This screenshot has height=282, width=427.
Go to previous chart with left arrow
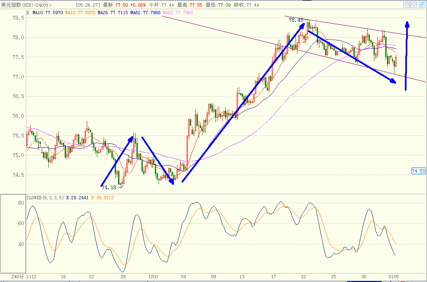407,4
